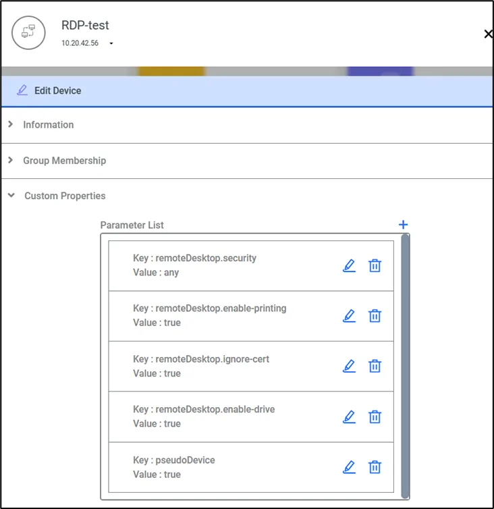Viewport: 494px width, 509px height.
Task: Edit the remoteDesktop.security parameter
Action: tap(349, 265)
